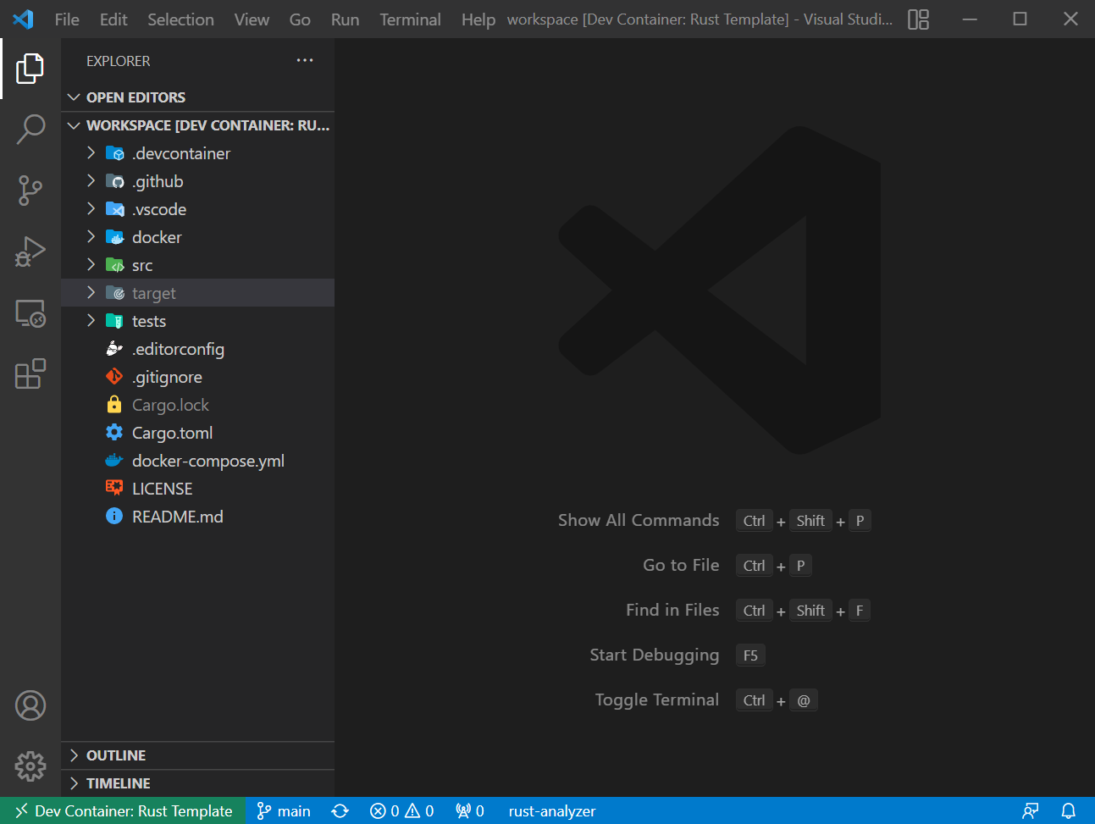This screenshot has width=1095, height=824.
Task: Collapse the Open Editors section
Action: pos(74,97)
